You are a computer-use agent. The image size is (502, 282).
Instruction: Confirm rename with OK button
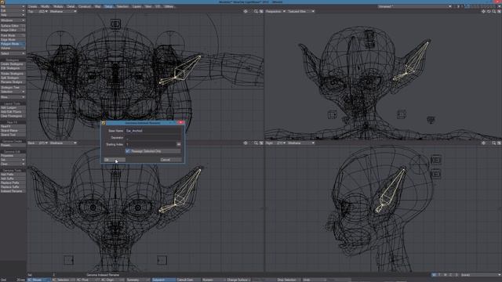tap(114, 160)
